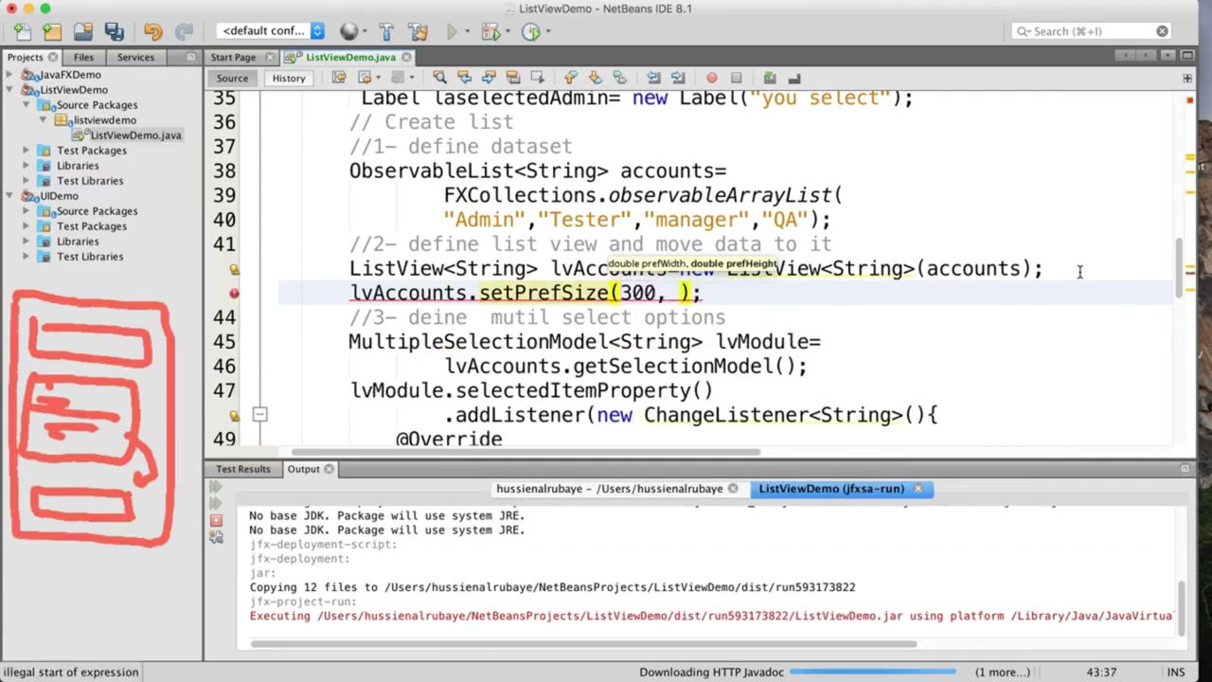Screen dimensions: 1212x682
Task: Collapse the listviewdemo package node
Action: tap(44, 120)
